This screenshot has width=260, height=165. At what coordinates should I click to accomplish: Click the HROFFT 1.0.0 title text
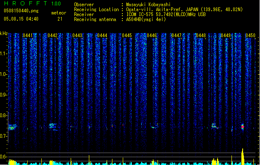pyautogui.click(x=33, y=3)
